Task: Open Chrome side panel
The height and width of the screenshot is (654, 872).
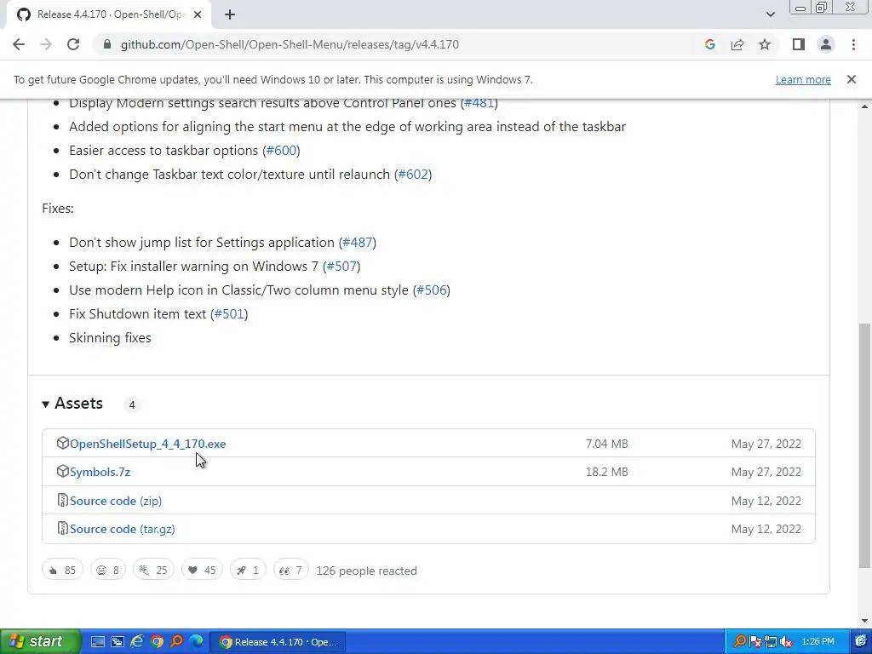Action: coord(799,44)
